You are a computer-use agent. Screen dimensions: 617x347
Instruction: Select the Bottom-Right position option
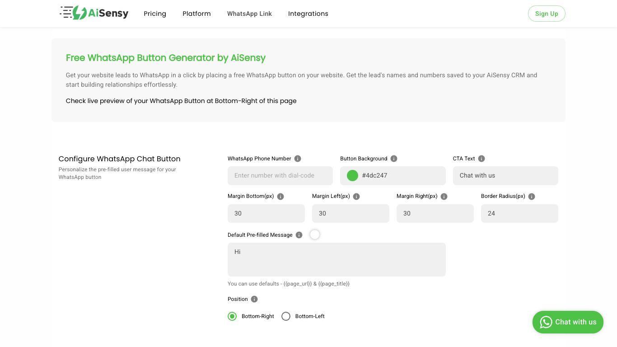tap(232, 316)
